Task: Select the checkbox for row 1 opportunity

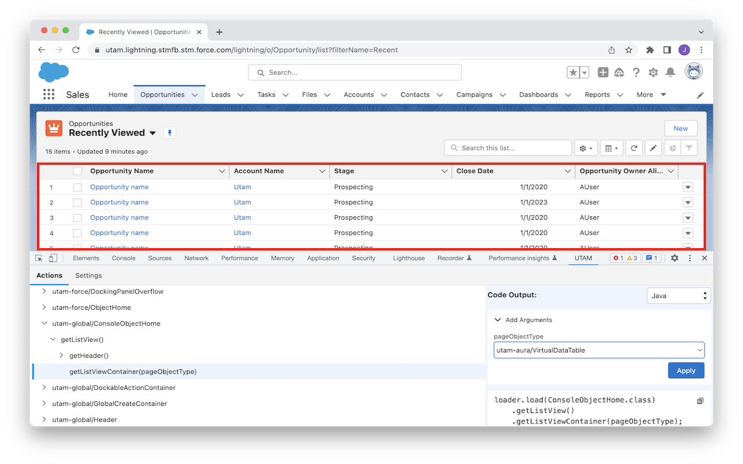Action: tap(77, 187)
